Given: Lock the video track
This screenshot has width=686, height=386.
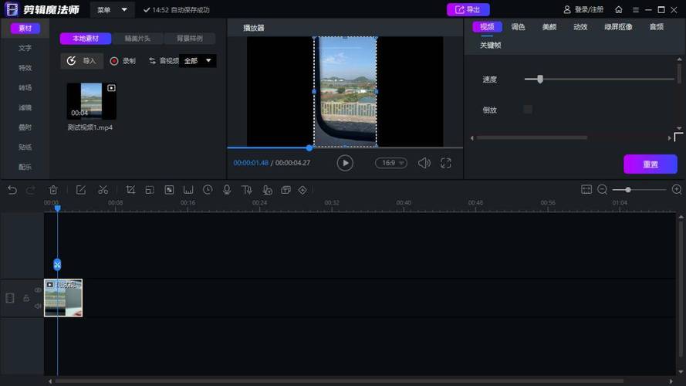Looking at the screenshot, I should [26, 298].
